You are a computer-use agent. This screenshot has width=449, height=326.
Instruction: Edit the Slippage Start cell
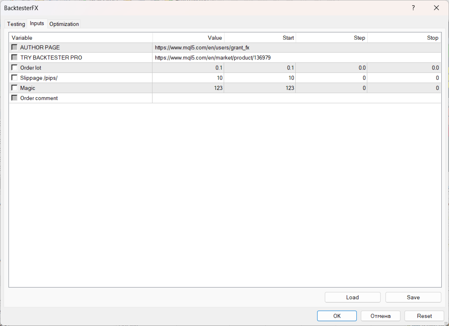[260, 78]
